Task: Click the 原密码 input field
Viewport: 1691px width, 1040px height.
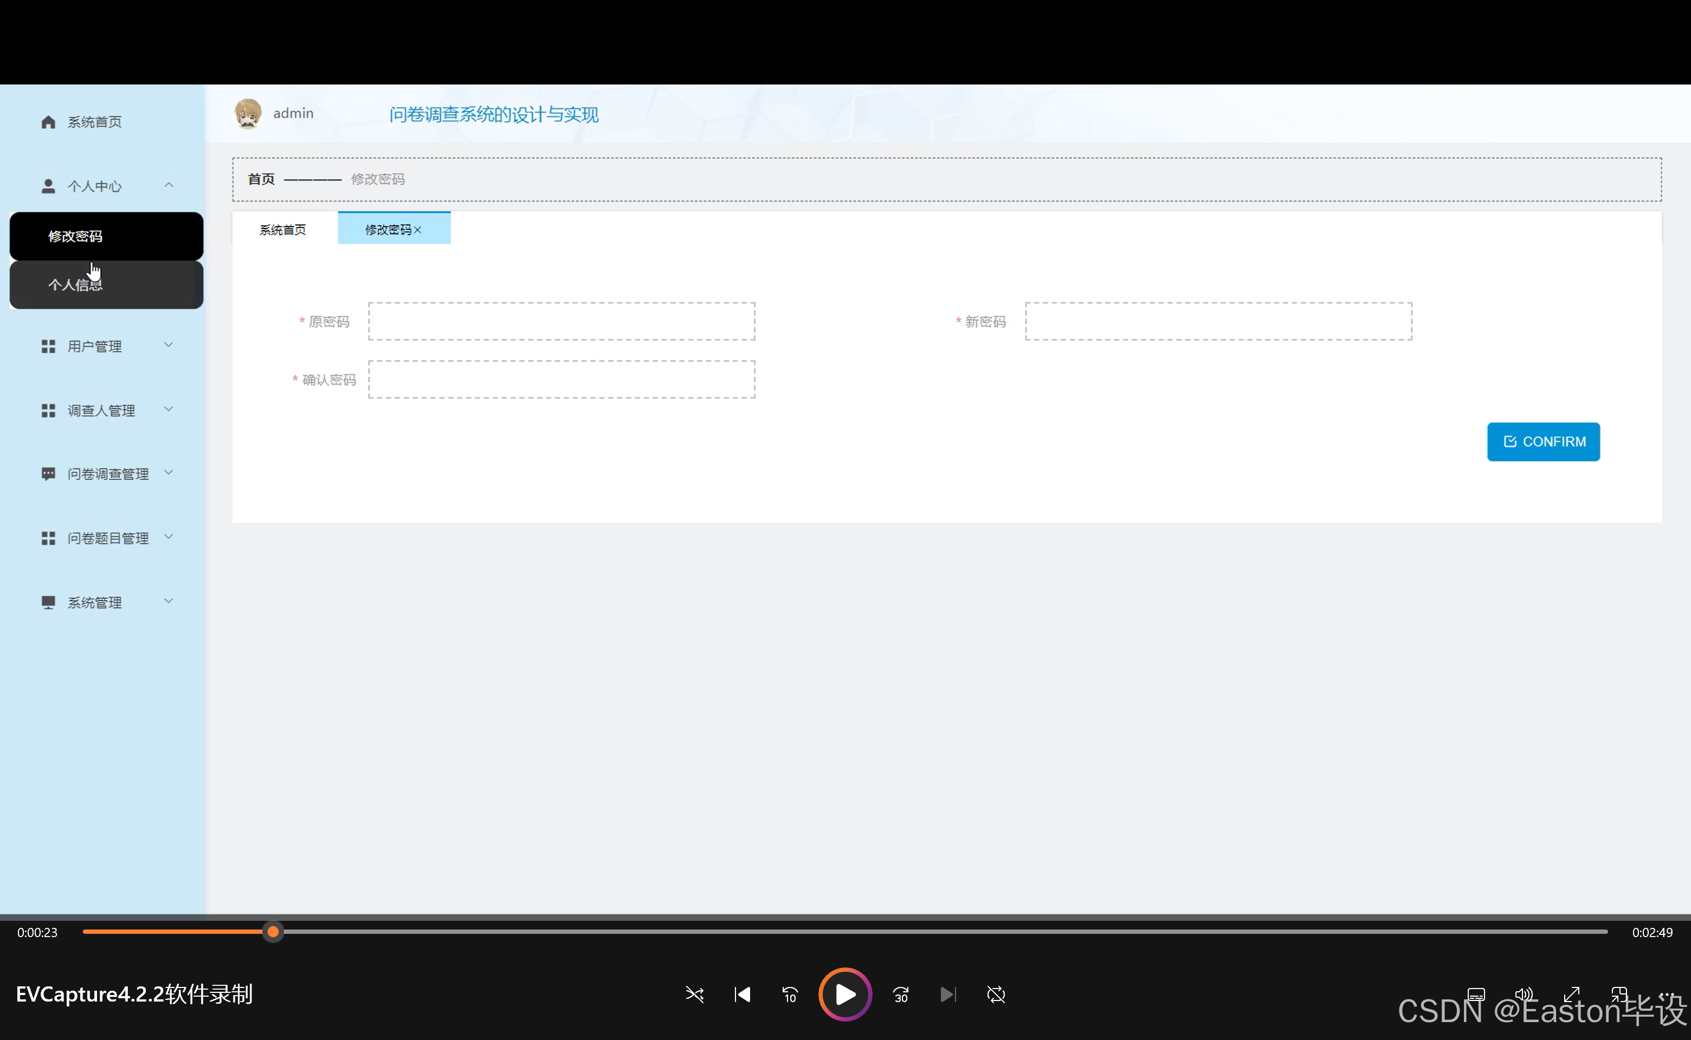Action: (x=561, y=321)
